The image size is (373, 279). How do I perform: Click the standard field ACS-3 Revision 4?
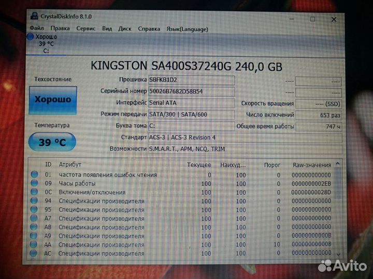pyautogui.click(x=245, y=137)
